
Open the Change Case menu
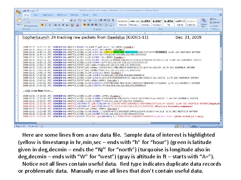tap(67, 25)
